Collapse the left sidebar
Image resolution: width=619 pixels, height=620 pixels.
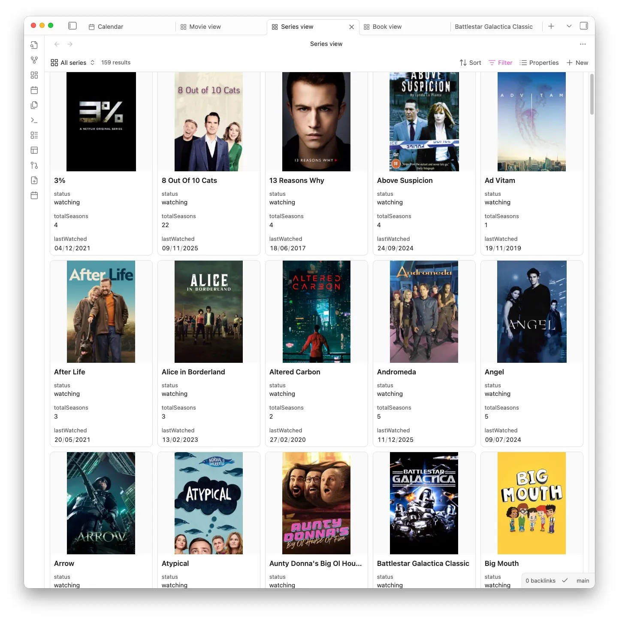point(72,26)
